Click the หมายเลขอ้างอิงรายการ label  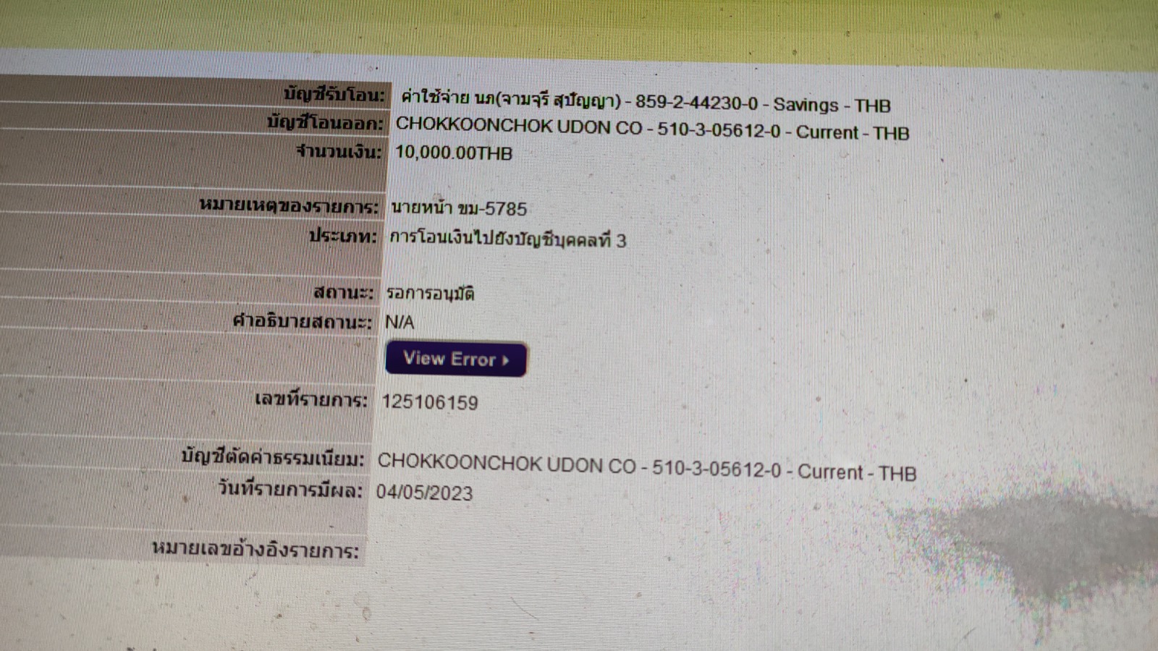255,550
